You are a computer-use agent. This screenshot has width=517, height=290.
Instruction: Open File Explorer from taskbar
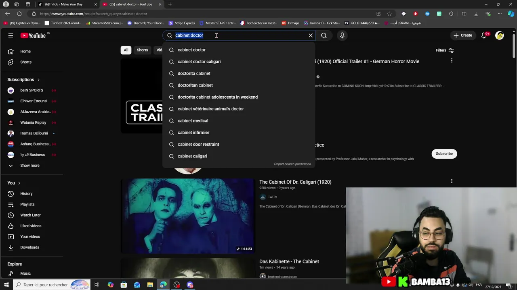(x=150, y=285)
